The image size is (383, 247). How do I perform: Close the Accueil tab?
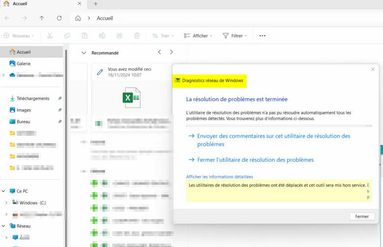click(x=79, y=3)
